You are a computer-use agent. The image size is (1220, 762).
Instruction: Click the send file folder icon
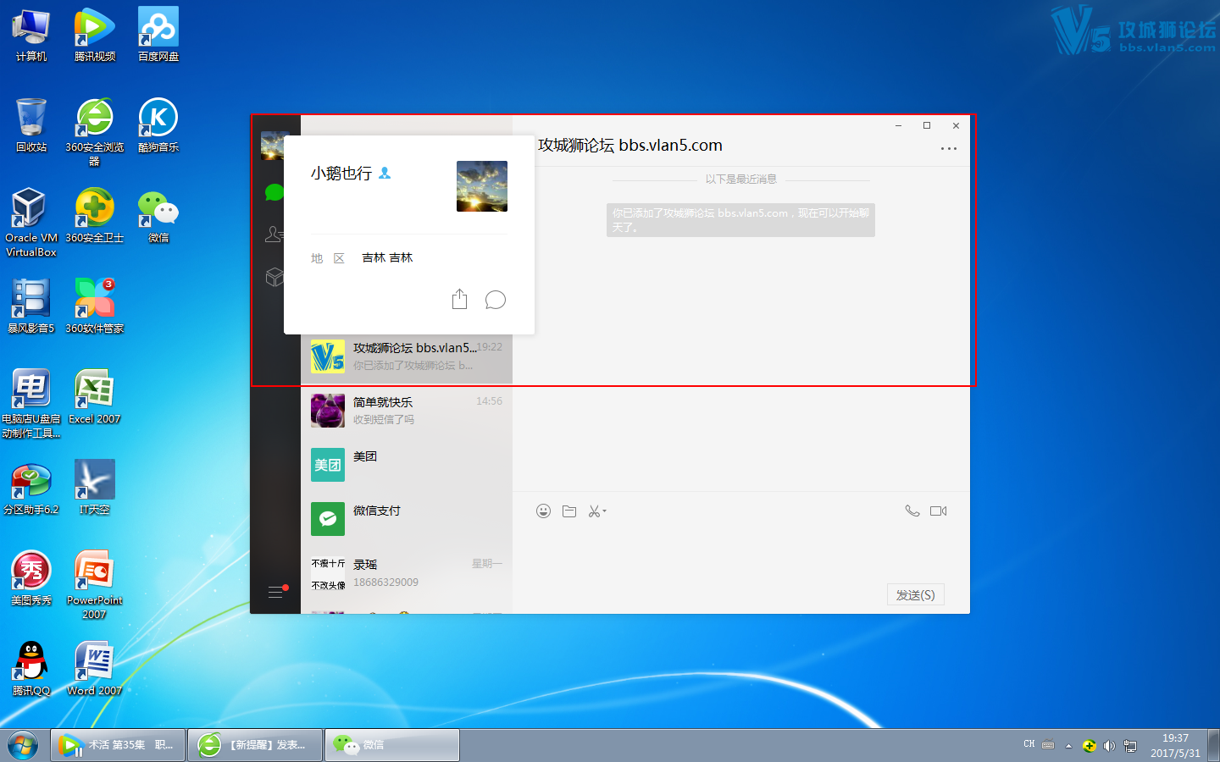(569, 511)
